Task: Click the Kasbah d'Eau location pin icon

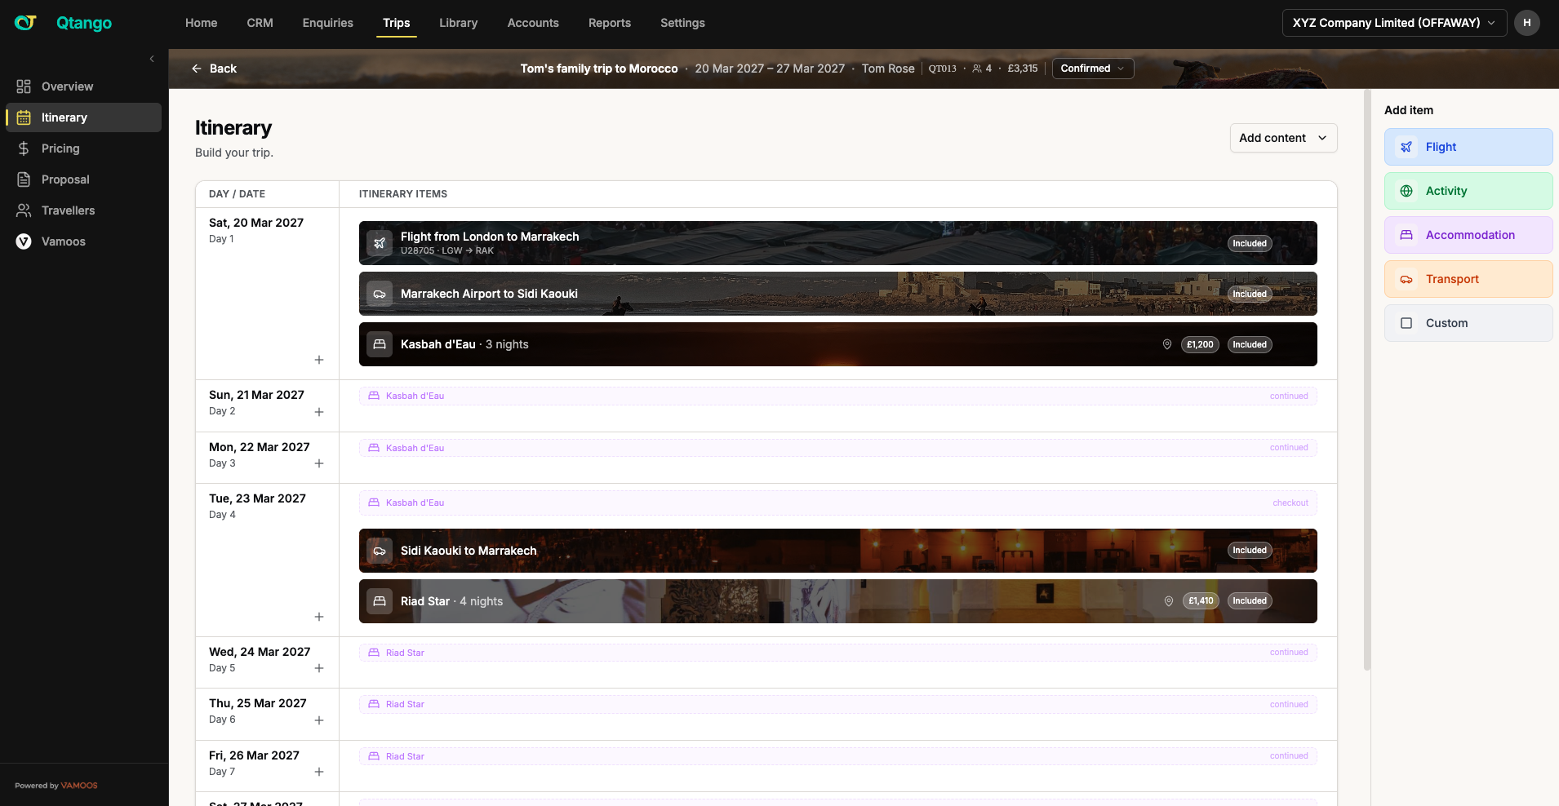Action: coord(1167,344)
